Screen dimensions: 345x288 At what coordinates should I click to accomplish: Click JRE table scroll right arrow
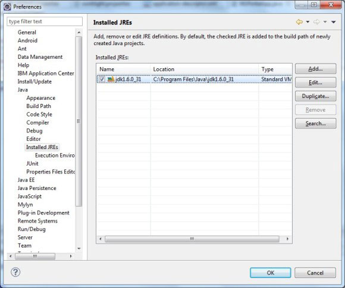point(287,239)
